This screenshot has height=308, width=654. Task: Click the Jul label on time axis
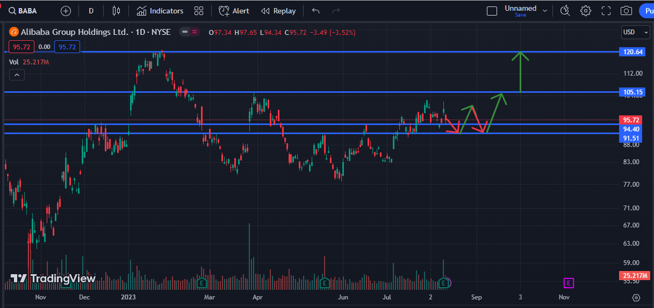(x=387, y=298)
